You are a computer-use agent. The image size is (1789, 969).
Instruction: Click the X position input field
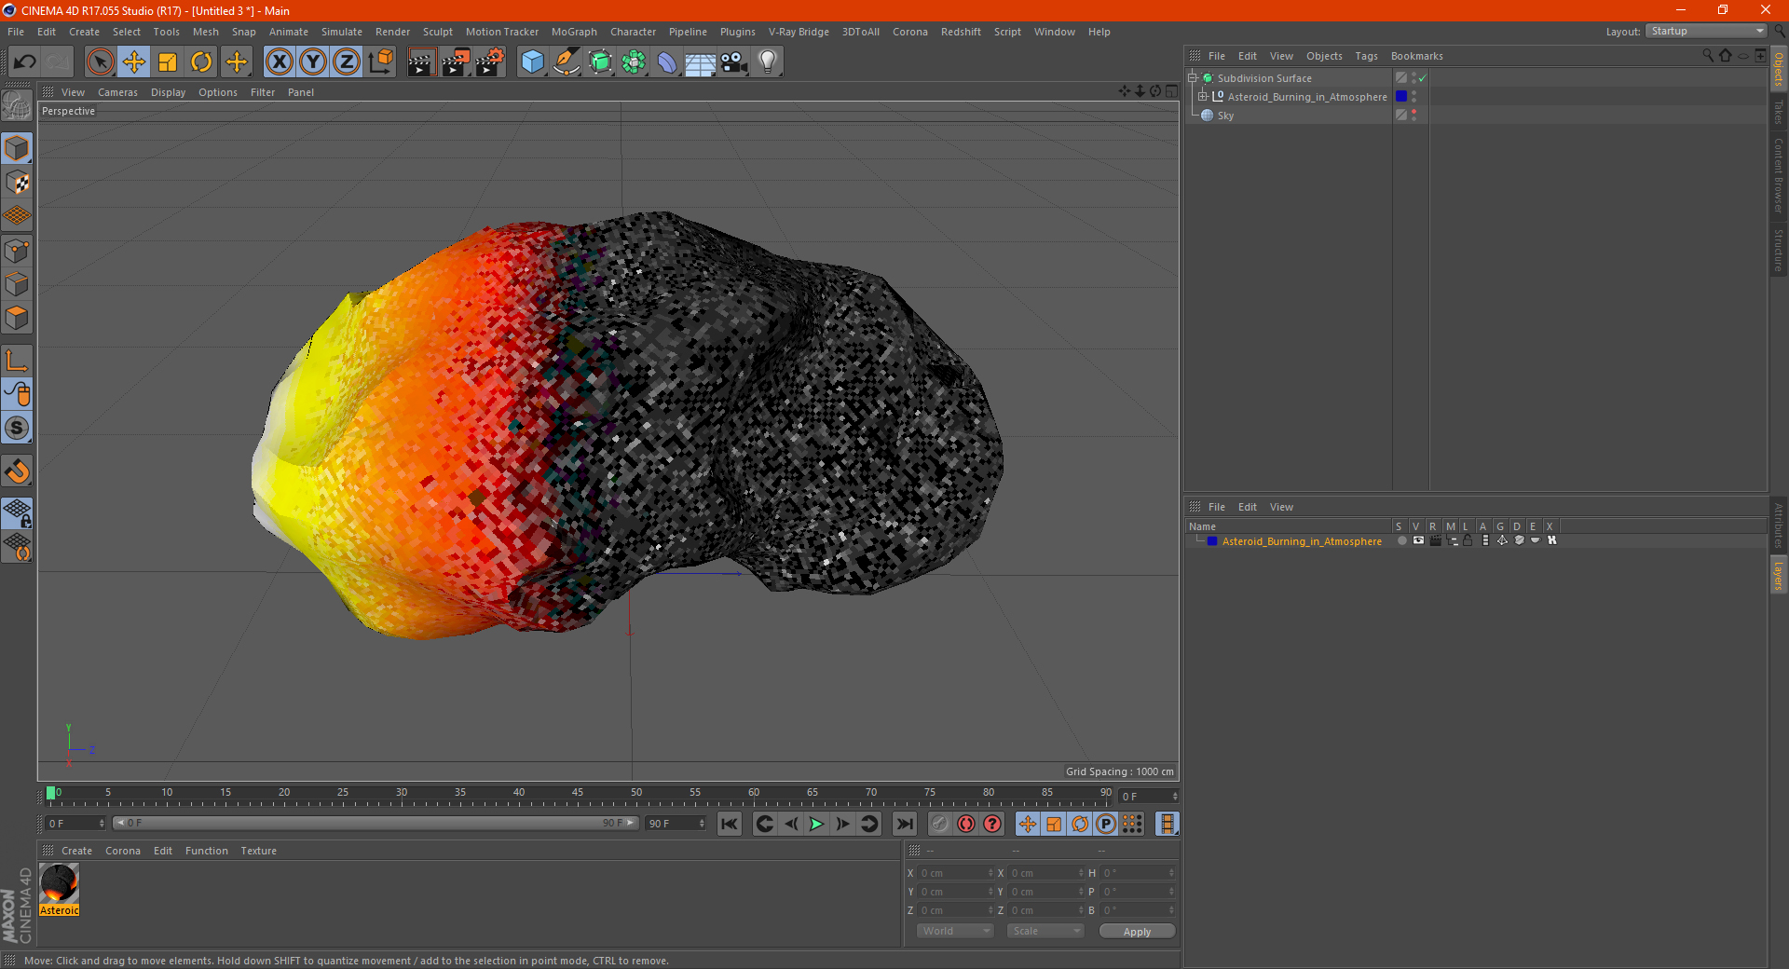point(956,873)
